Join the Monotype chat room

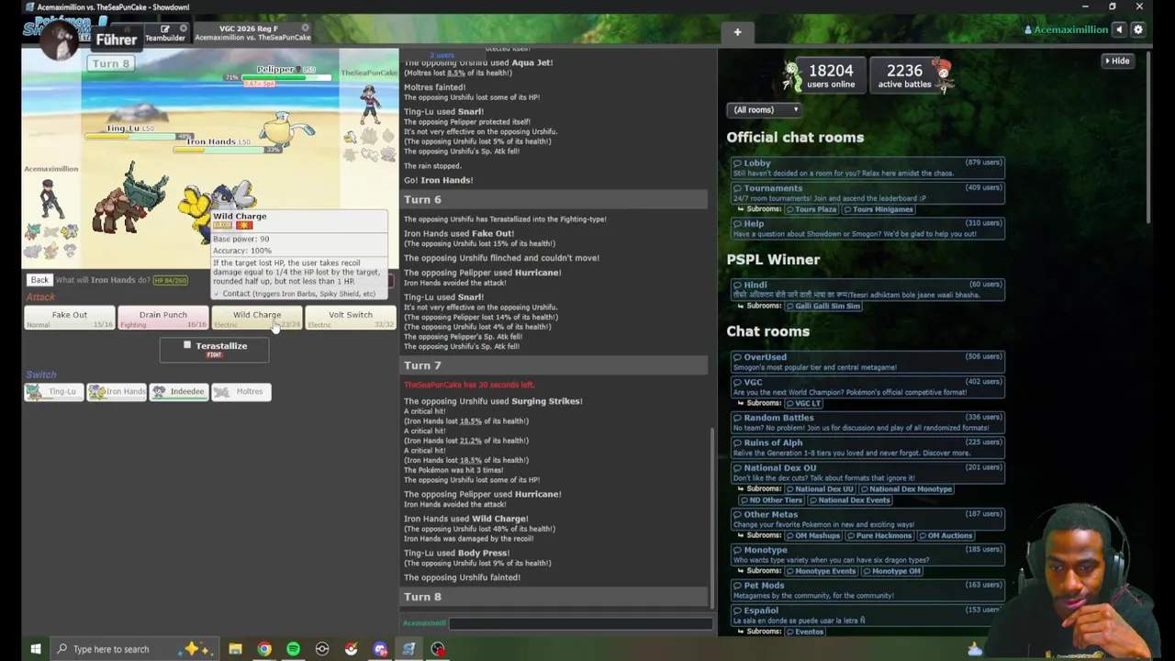(x=867, y=555)
